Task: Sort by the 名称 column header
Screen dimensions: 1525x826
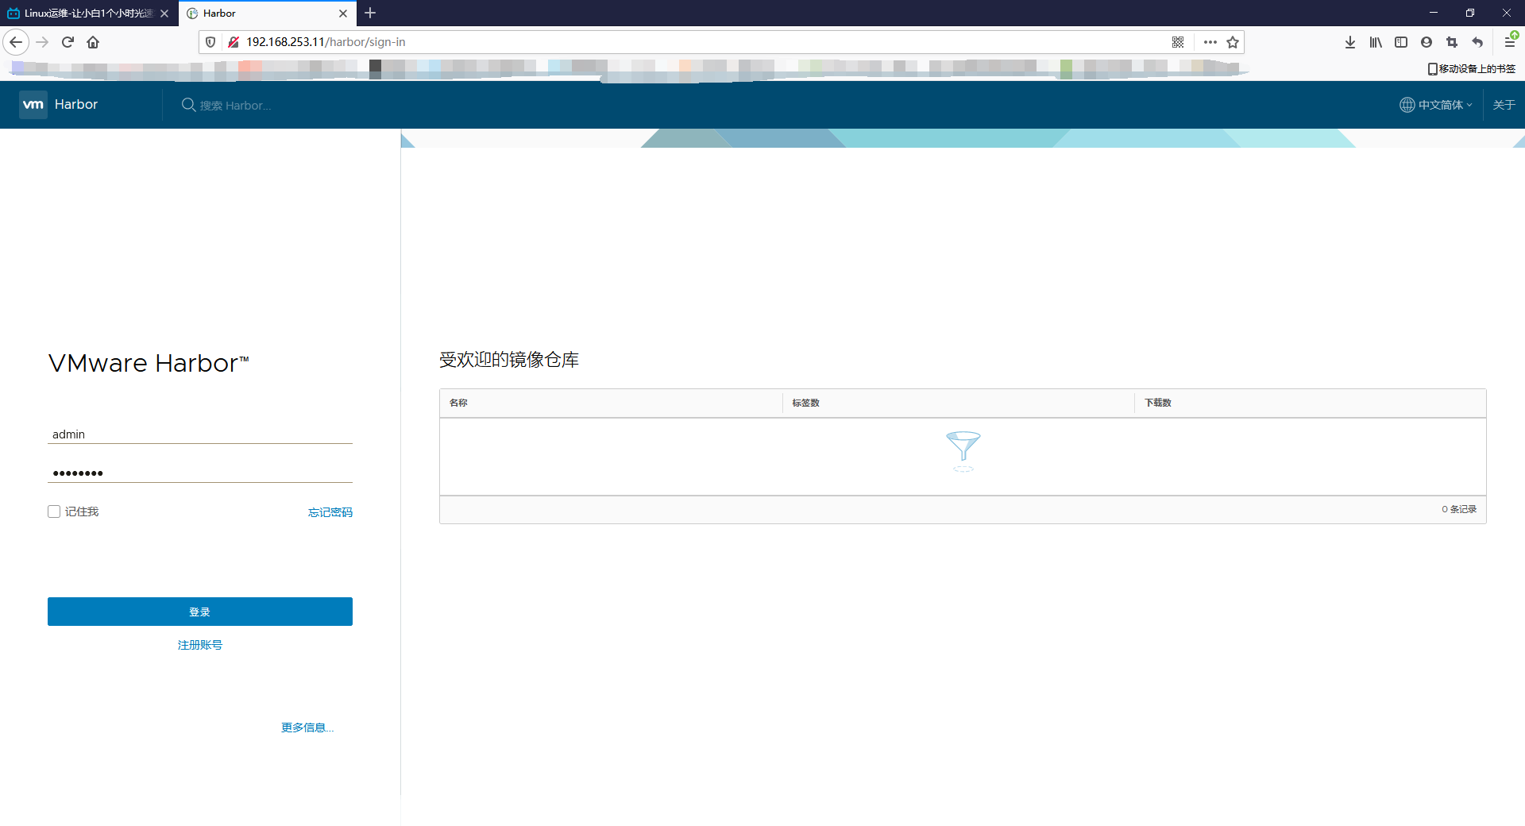Action: coord(458,403)
